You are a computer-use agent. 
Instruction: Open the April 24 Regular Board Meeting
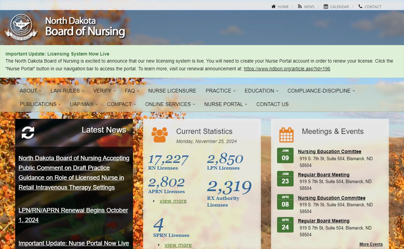click(x=324, y=221)
